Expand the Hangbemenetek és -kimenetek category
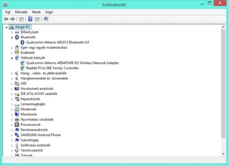The image size is (229, 166). pyautogui.click(x=12, y=78)
